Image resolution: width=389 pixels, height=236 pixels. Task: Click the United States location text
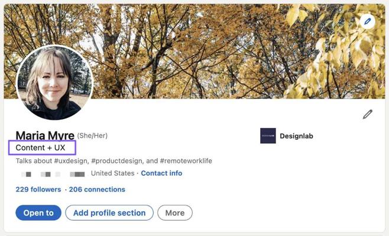113,173
